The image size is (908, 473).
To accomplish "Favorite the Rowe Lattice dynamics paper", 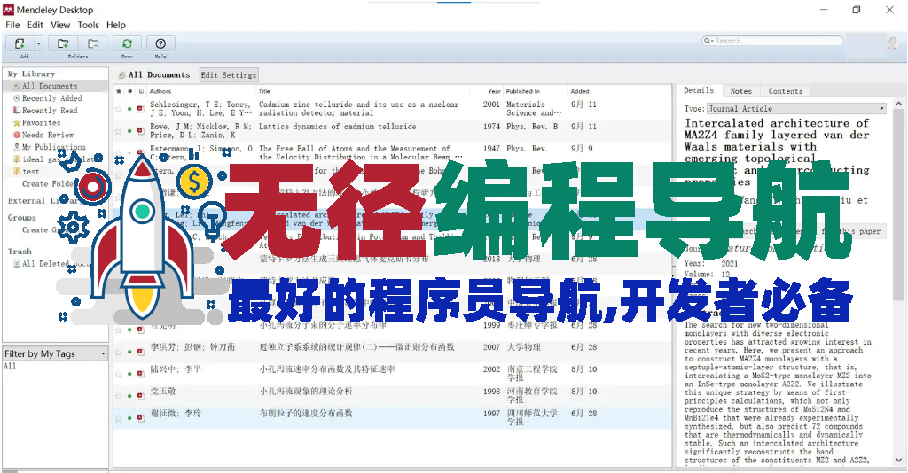I will click(119, 131).
